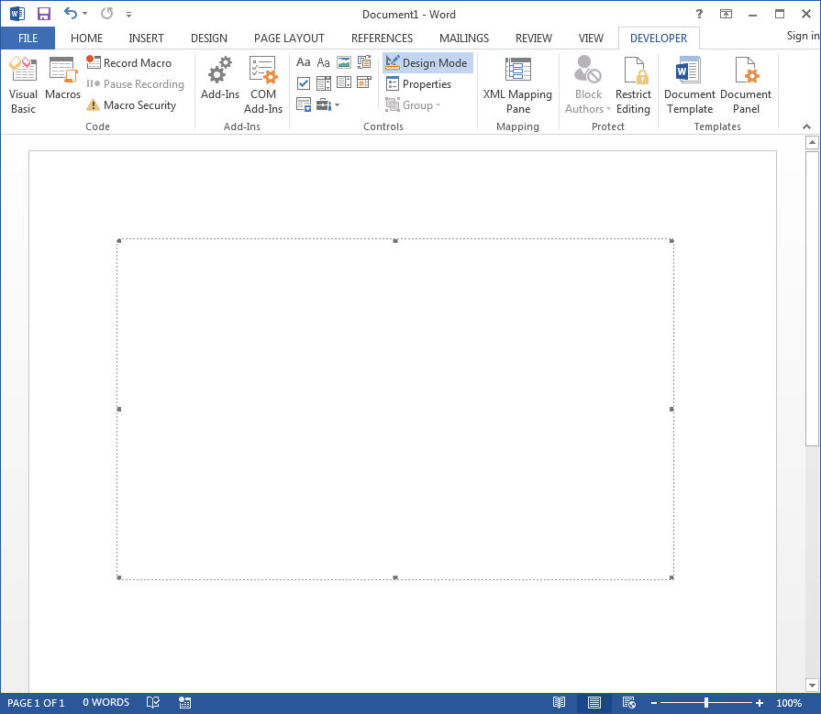The height and width of the screenshot is (714, 821).
Task: Toggle Design Mode off
Action: click(427, 62)
